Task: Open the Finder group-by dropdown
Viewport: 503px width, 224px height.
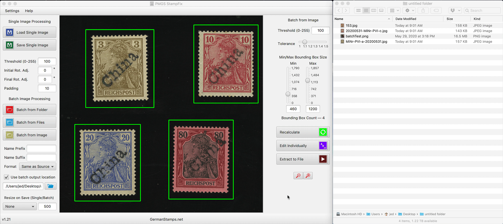Action: (394, 10)
